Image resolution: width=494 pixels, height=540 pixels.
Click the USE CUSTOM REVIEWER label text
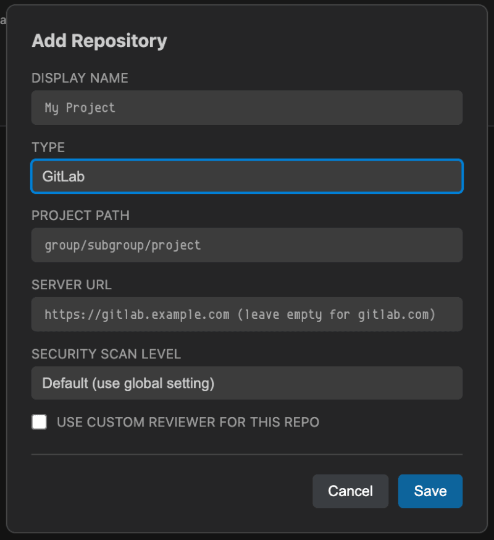pos(188,422)
